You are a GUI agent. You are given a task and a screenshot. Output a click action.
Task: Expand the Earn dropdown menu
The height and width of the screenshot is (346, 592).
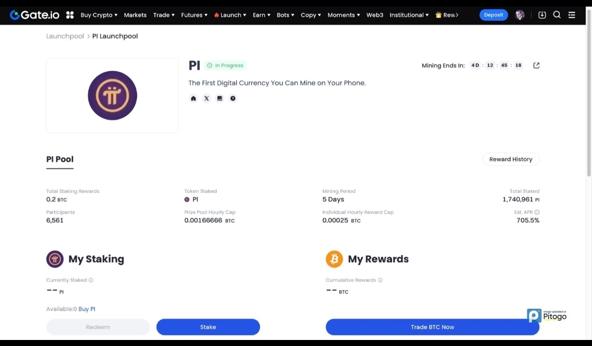[261, 15]
